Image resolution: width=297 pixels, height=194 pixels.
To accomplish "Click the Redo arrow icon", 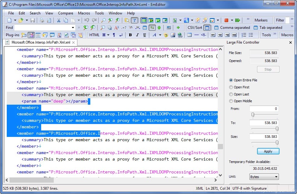I will pos(94,20).
